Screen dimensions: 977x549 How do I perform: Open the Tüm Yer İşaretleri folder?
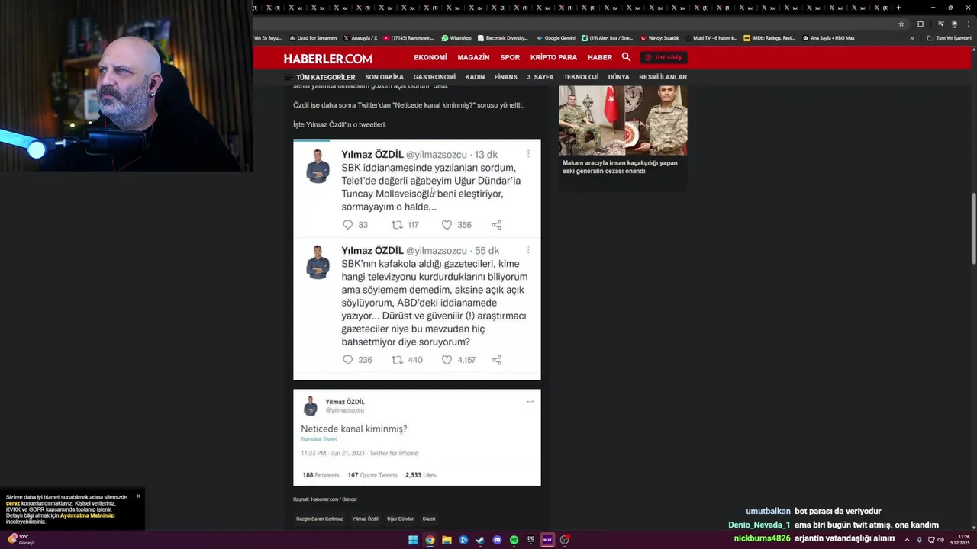click(x=949, y=38)
